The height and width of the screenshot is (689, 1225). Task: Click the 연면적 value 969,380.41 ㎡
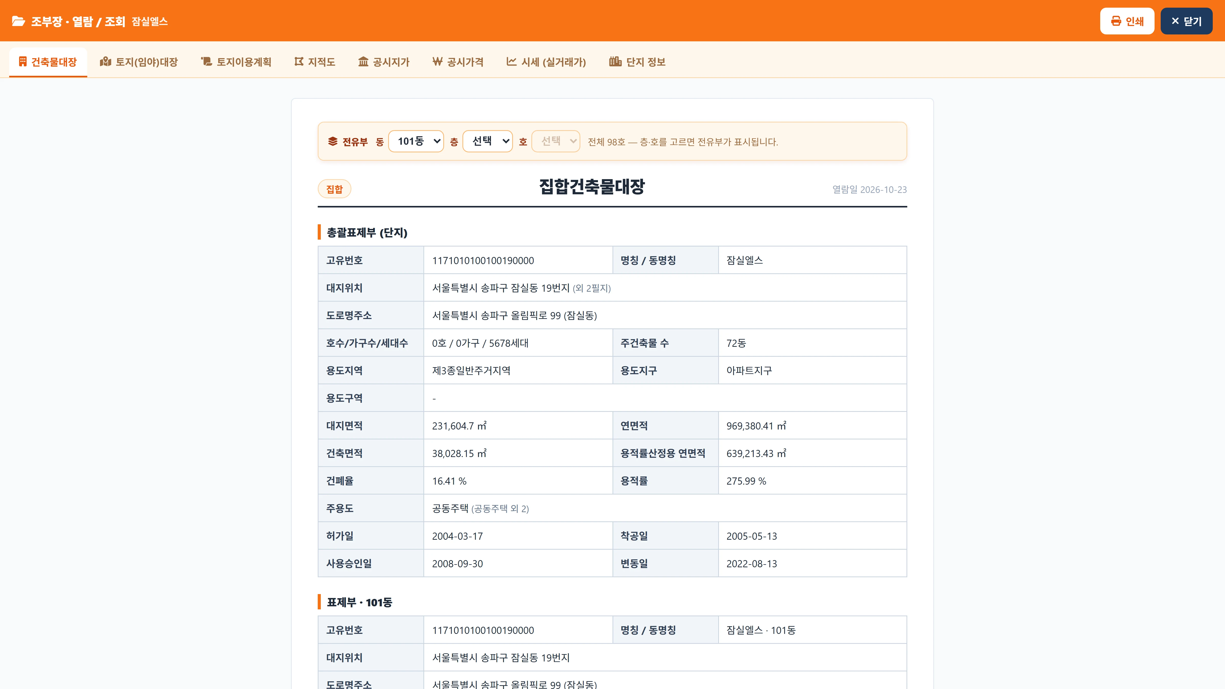(x=756, y=426)
